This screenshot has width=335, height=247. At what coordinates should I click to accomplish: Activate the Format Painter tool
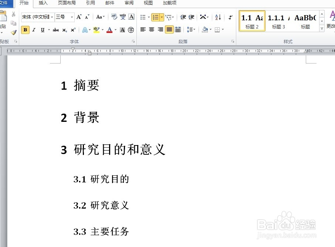click(x=13, y=32)
